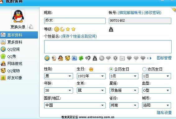This screenshot has width=176, height=119.
Task: Click the second star level icon
Action: pos(73,29)
